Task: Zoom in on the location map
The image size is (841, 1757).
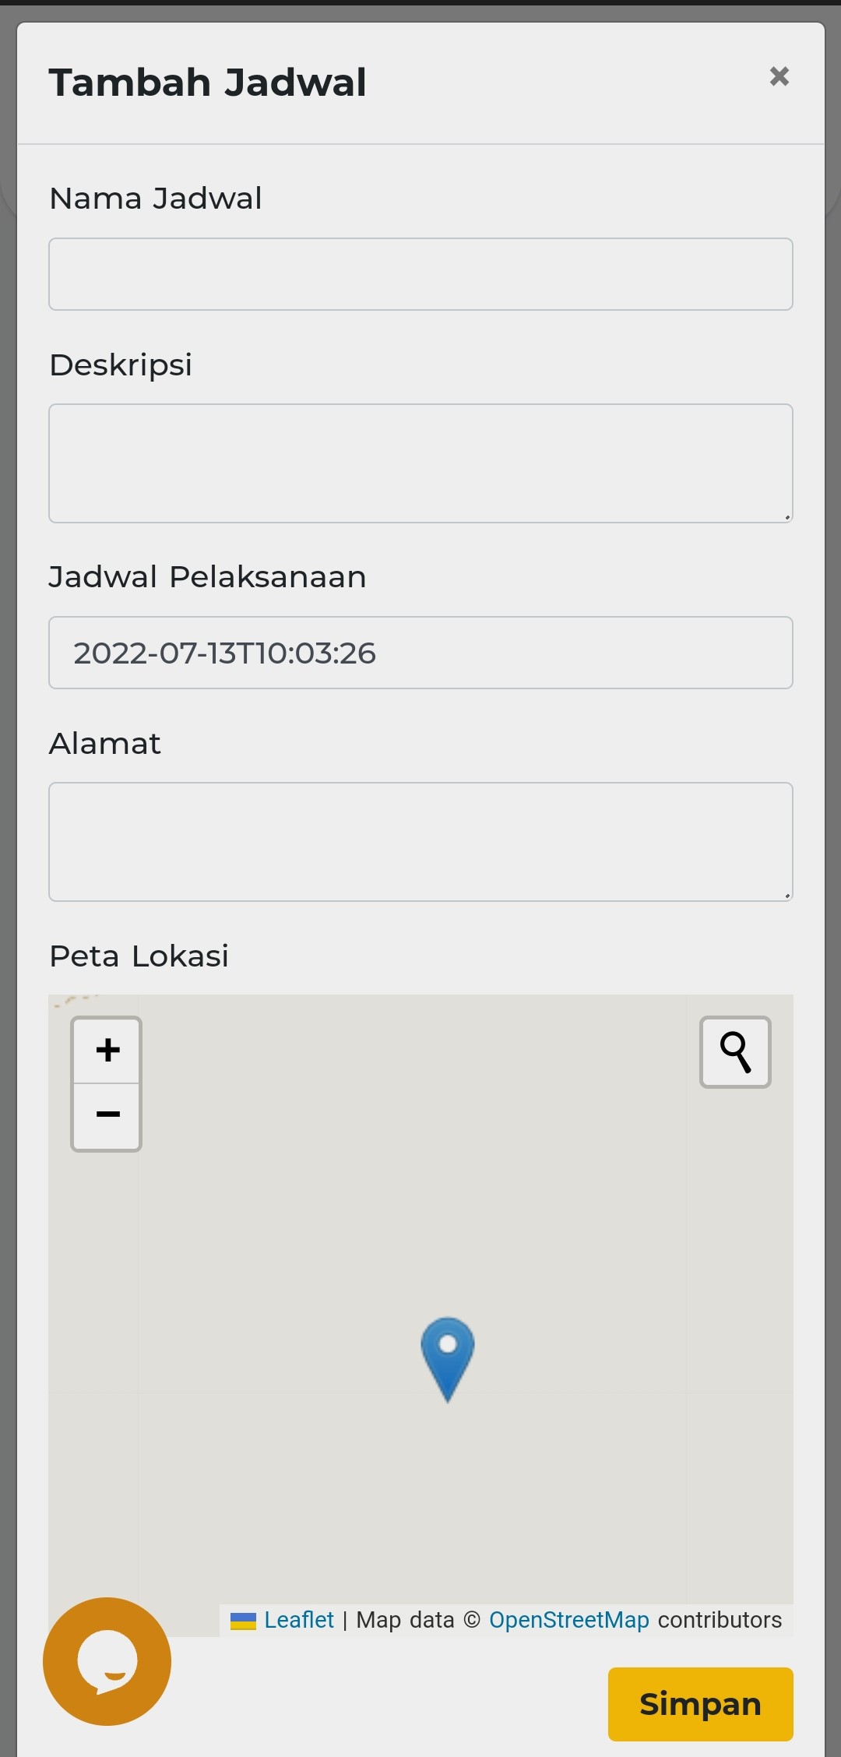Action: [x=107, y=1050]
